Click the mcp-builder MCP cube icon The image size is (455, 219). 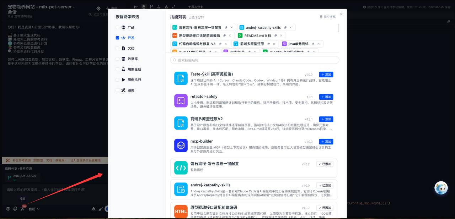[181, 146]
